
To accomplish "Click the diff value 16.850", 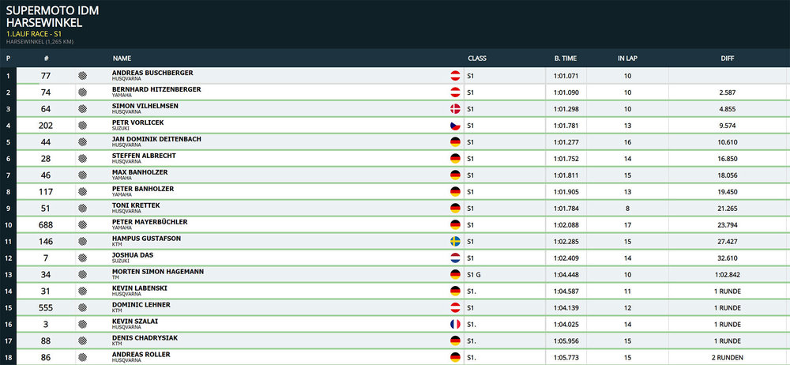I will pyautogui.click(x=728, y=159).
